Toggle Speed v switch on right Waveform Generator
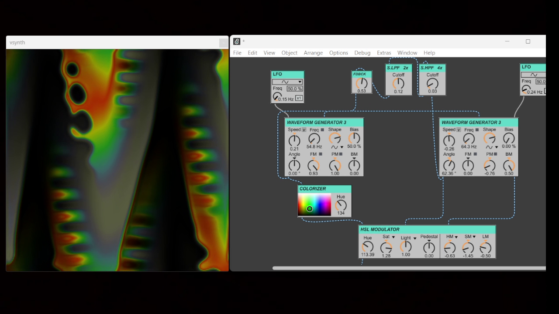The height and width of the screenshot is (314, 559). point(459,130)
